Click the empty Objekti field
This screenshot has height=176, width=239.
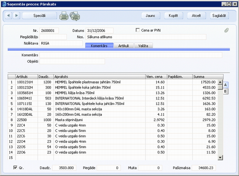(x=72, y=61)
